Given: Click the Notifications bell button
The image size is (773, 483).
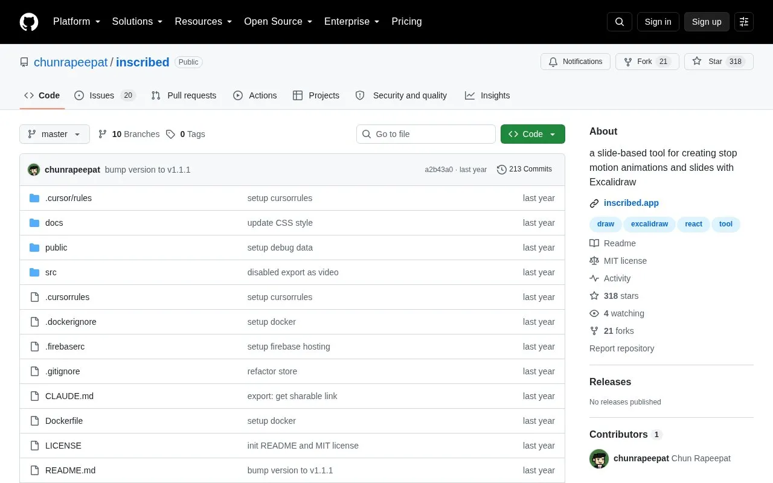Looking at the screenshot, I should coord(576,62).
